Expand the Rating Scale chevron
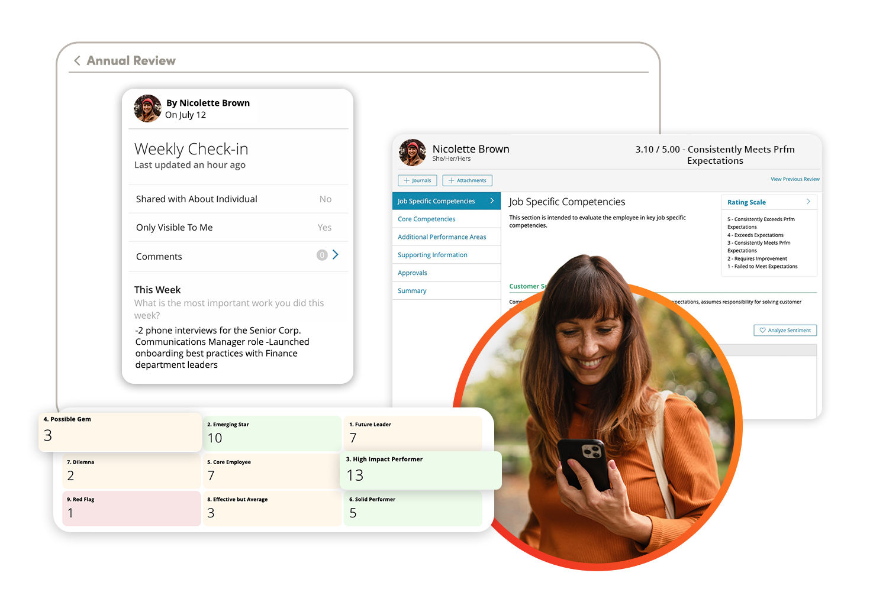The height and width of the screenshot is (602, 873). [x=808, y=202]
